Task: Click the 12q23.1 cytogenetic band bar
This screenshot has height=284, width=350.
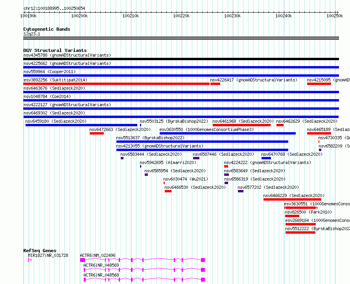Action: (181, 38)
